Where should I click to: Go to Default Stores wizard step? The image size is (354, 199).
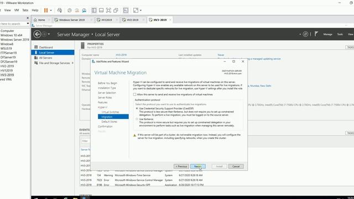coord(110,122)
